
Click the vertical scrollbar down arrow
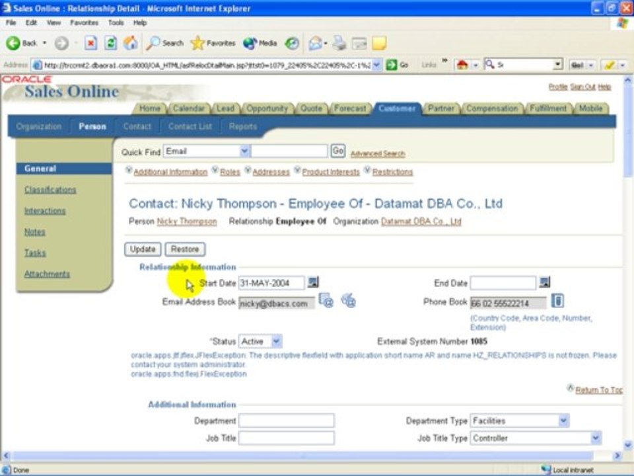628,445
